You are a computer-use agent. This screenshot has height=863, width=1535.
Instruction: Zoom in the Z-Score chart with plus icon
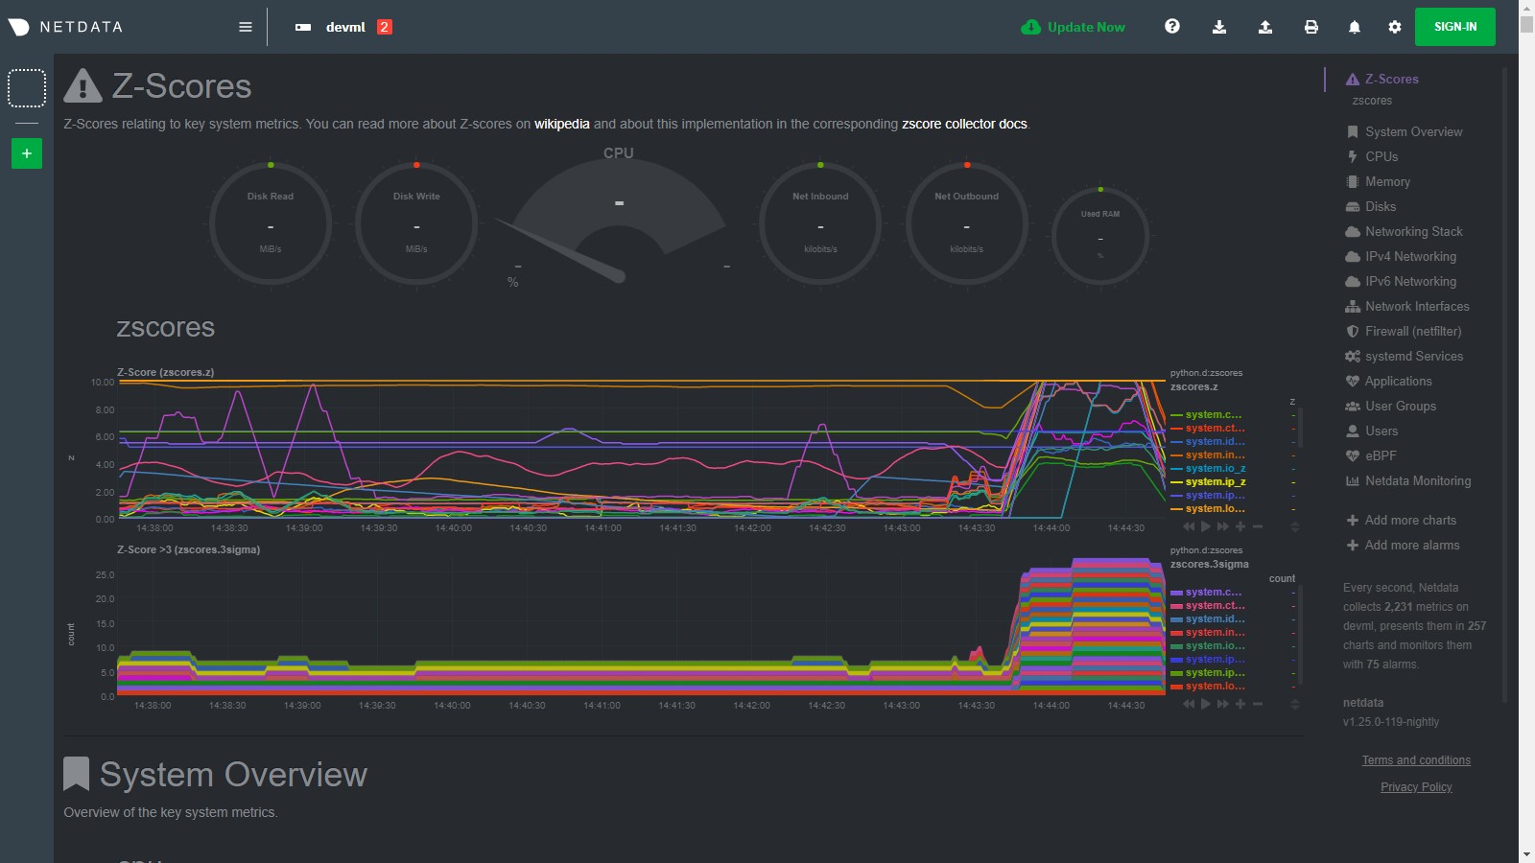tap(1240, 526)
